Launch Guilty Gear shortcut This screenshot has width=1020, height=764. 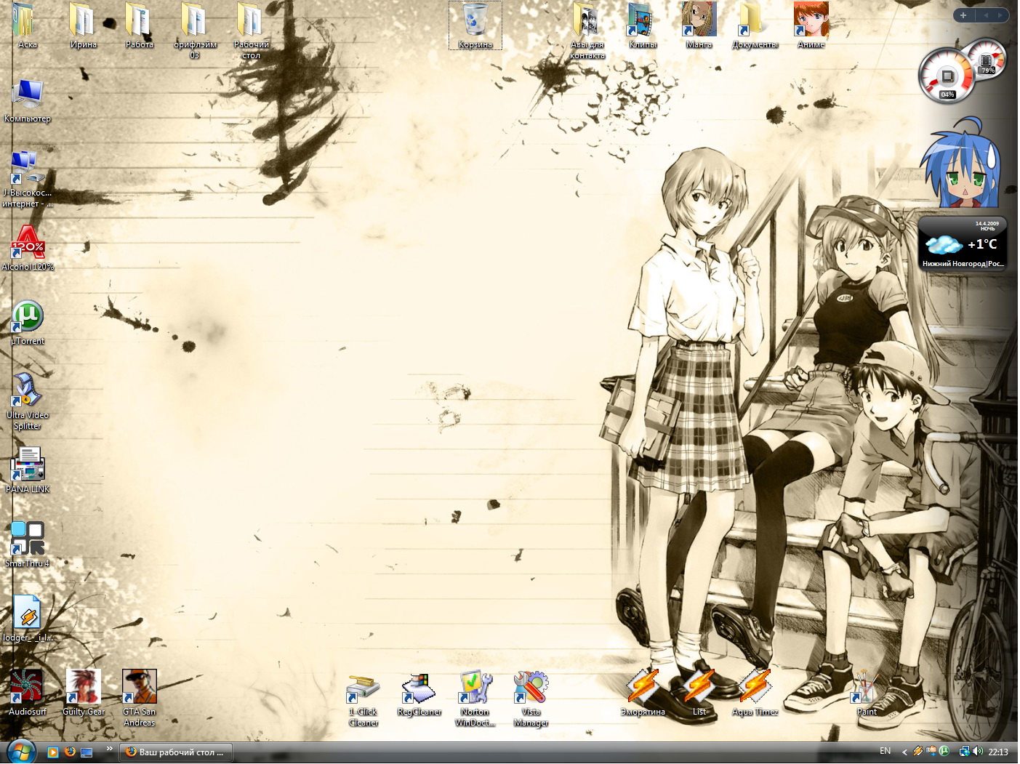(83, 693)
